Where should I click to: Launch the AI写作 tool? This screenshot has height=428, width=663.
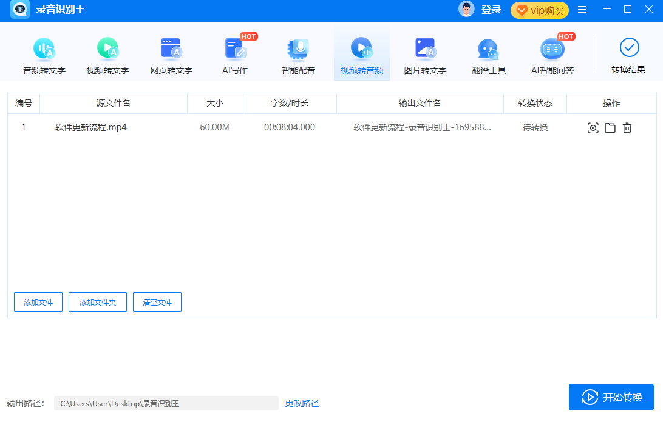(234, 55)
